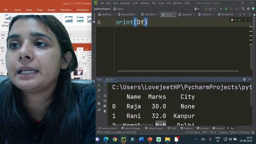
Task: Open PowerPoint from the taskbar
Action: tap(150, 139)
